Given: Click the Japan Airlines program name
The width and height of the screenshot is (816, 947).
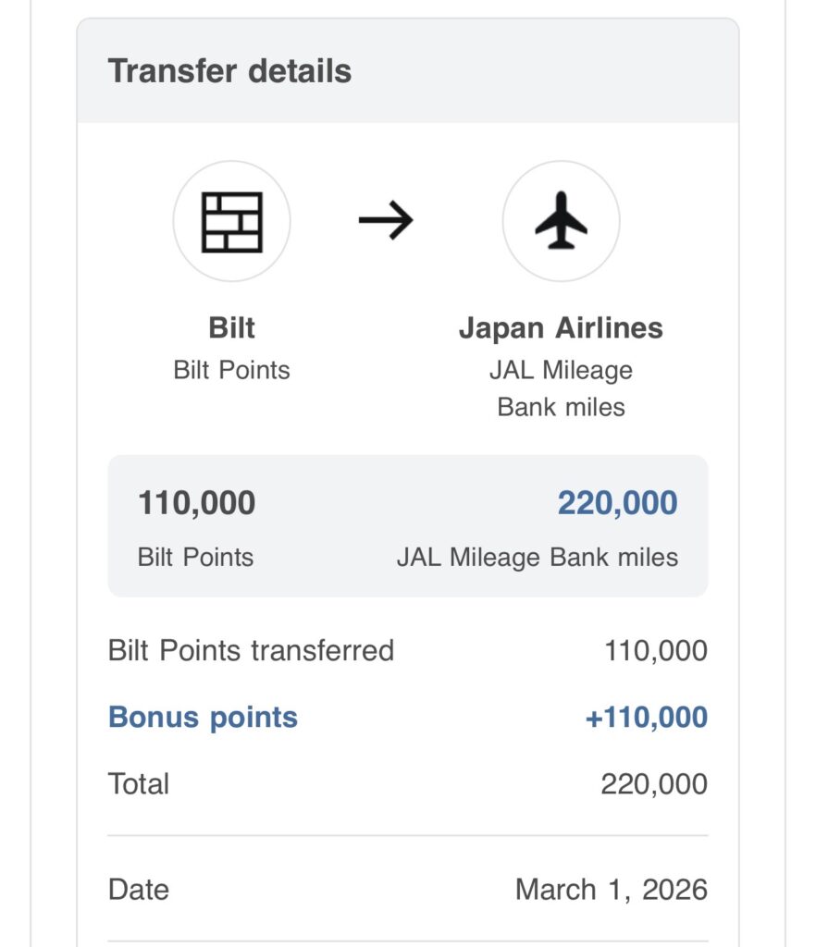Looking at the screenshot, I should pyautogui.click(x=561, y=328).
